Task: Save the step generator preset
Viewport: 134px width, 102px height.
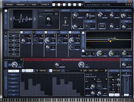Action: pos(85,71)
